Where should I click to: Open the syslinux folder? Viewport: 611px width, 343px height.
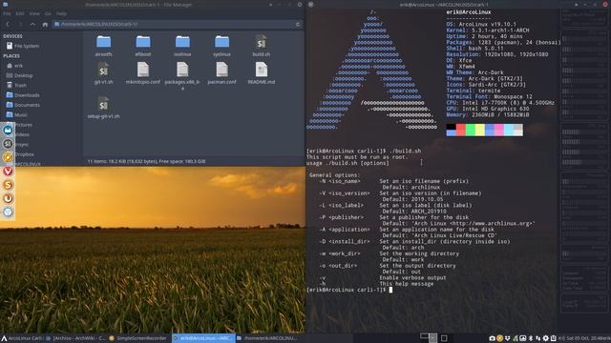pos(221,46)
